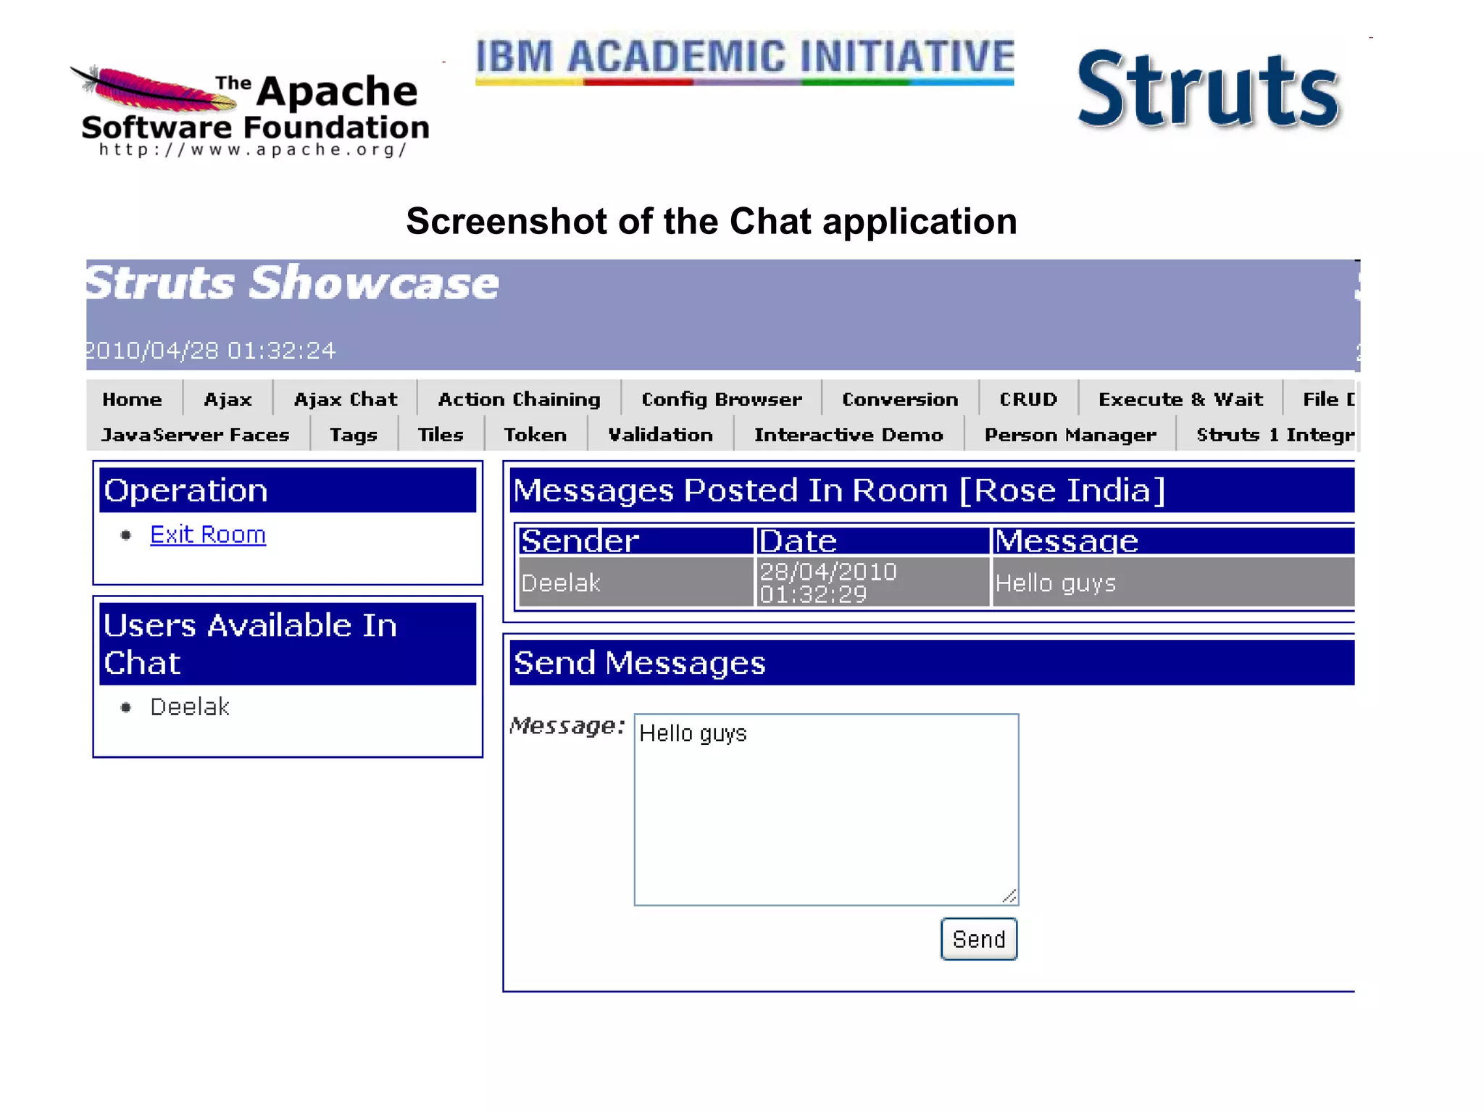Open Person Manager tab
1484x1113 pixels.
[1070, 434]
